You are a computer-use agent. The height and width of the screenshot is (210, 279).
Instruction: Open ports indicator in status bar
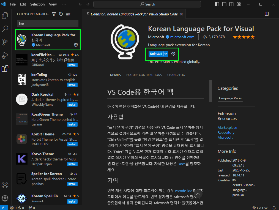32,208
